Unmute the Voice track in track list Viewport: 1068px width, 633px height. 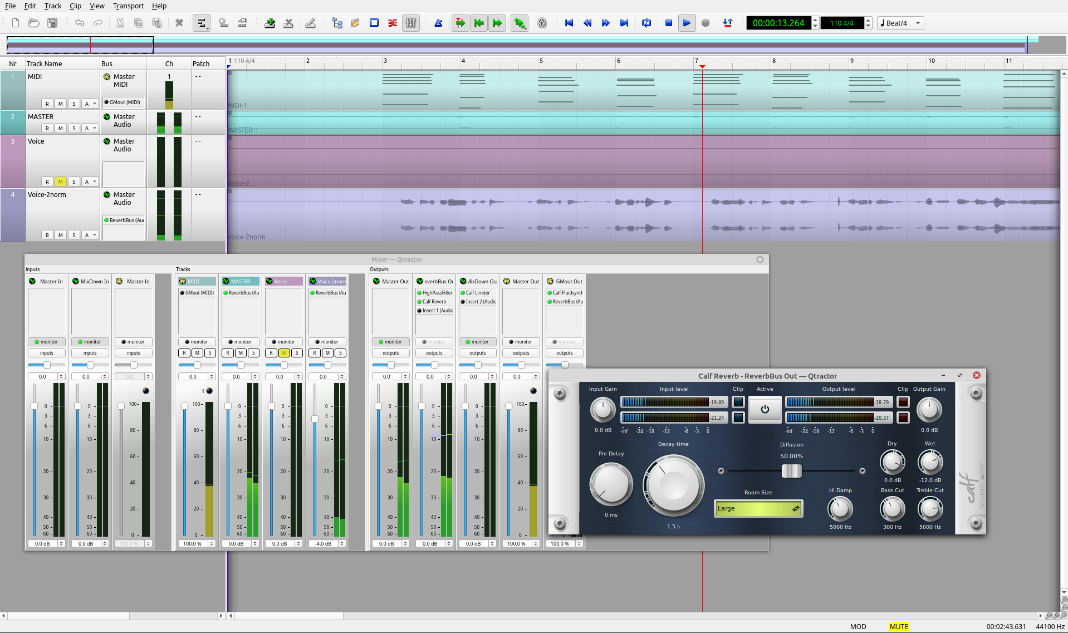(x=61, y=181)
